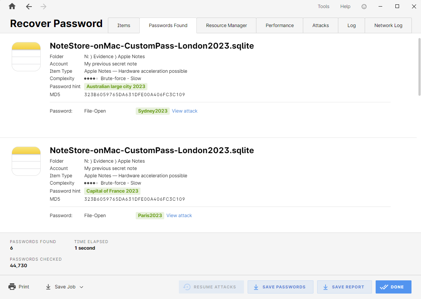
Task: Click 'File-Open' in the Paris2023 entry
Action: coord(95,216)
